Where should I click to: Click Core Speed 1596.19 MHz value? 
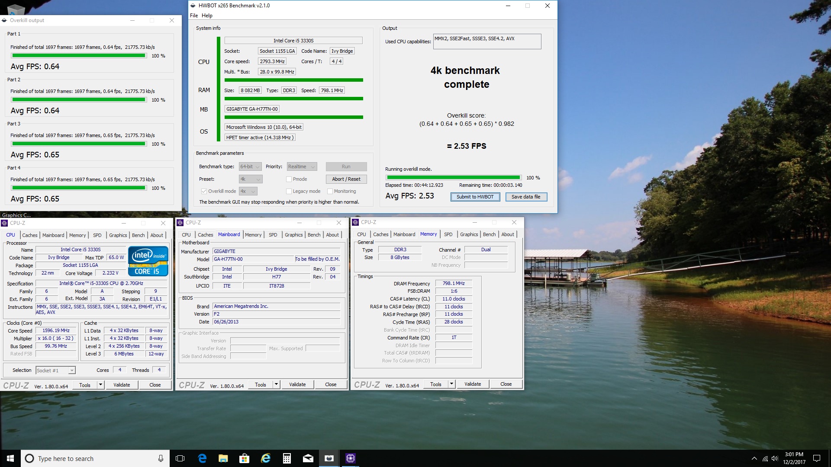(56, 331)
